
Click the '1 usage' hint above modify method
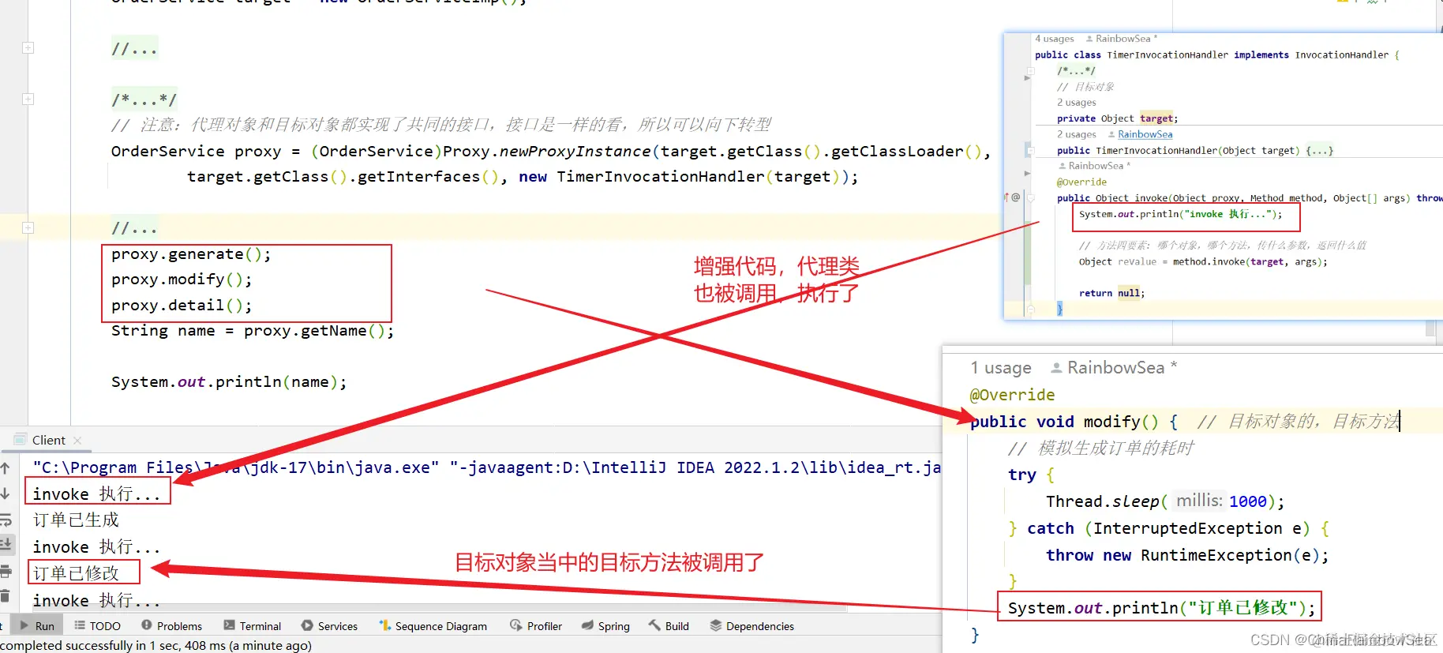point(1001,368)
